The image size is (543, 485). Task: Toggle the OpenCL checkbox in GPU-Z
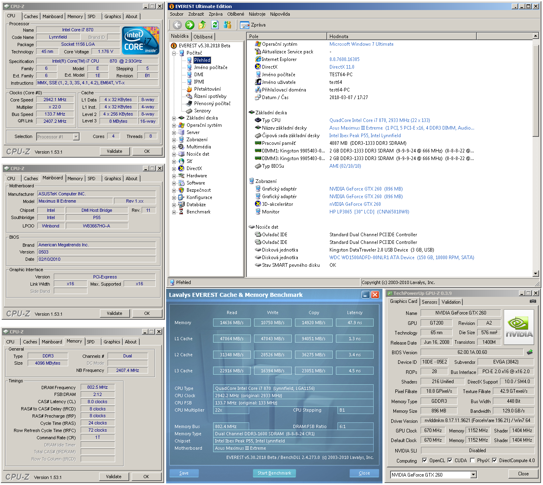(x=425, y=461)
